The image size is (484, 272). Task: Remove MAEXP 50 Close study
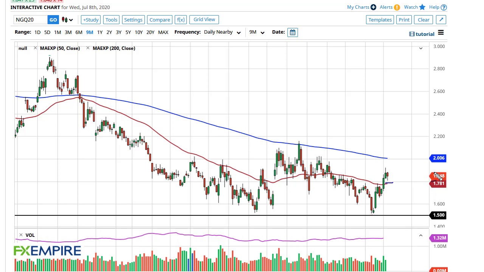click(x=88, y=48)
